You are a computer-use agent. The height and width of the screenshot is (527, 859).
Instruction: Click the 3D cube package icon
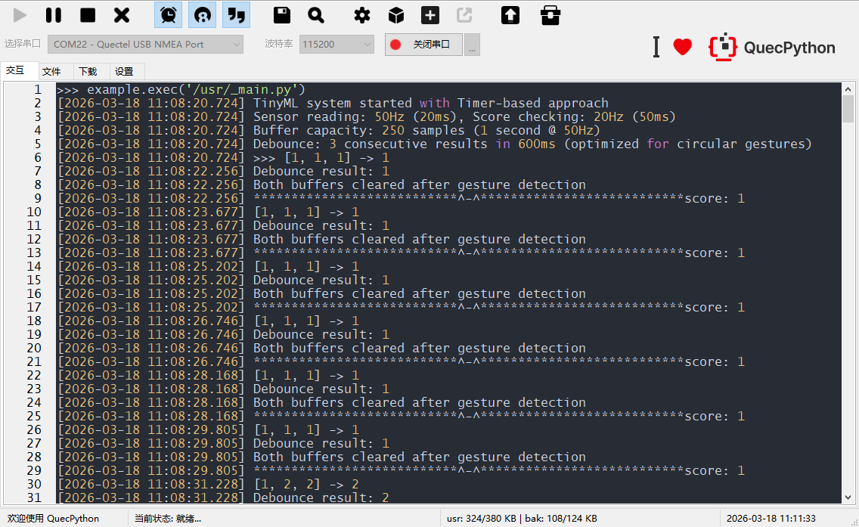pyautogui.click(x=396, y=15)
